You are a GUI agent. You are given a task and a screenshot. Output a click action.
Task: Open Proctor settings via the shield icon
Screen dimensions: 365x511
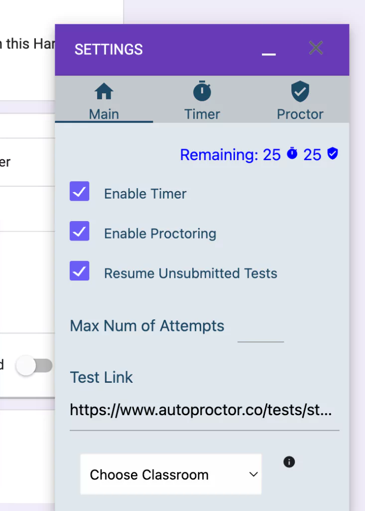(x=300, y=91)
